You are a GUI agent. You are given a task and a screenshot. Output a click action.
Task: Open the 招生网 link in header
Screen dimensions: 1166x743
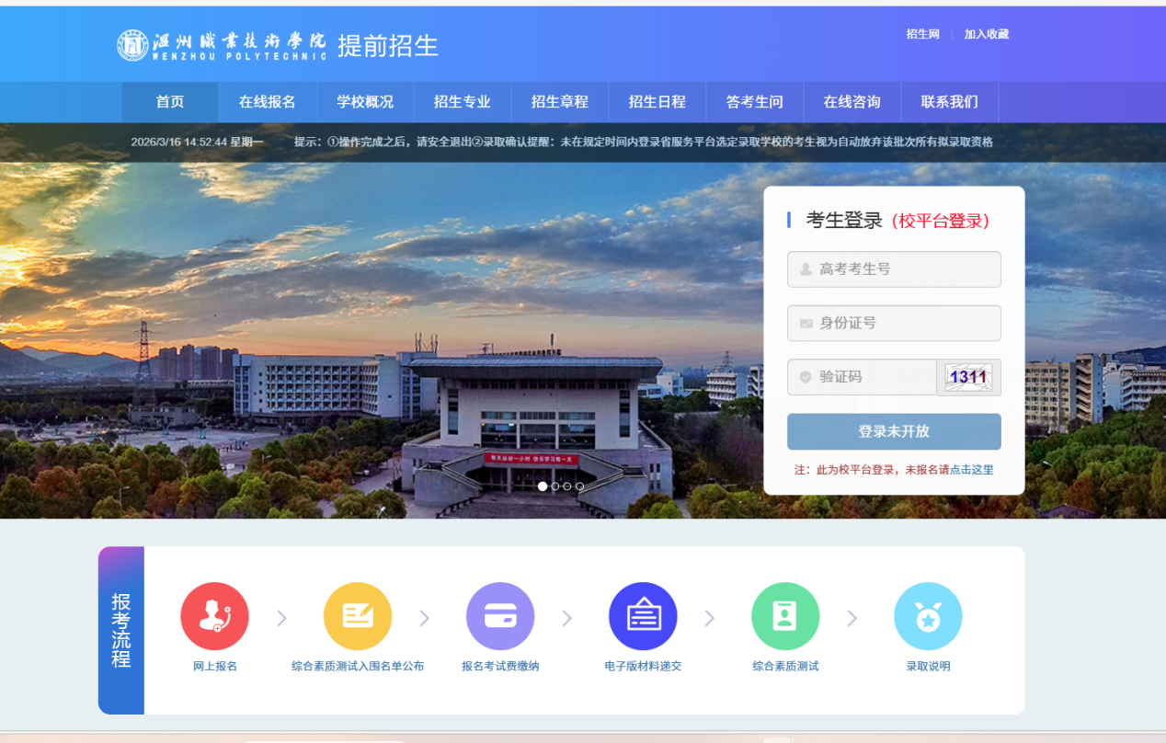922,34
